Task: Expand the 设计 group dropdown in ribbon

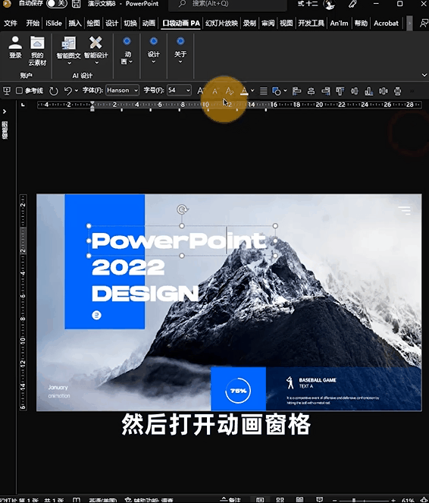Action: [x=153, y=51]
